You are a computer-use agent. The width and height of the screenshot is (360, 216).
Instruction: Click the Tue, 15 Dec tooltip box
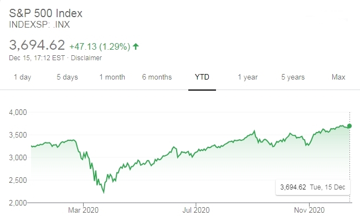click(313, 187)
